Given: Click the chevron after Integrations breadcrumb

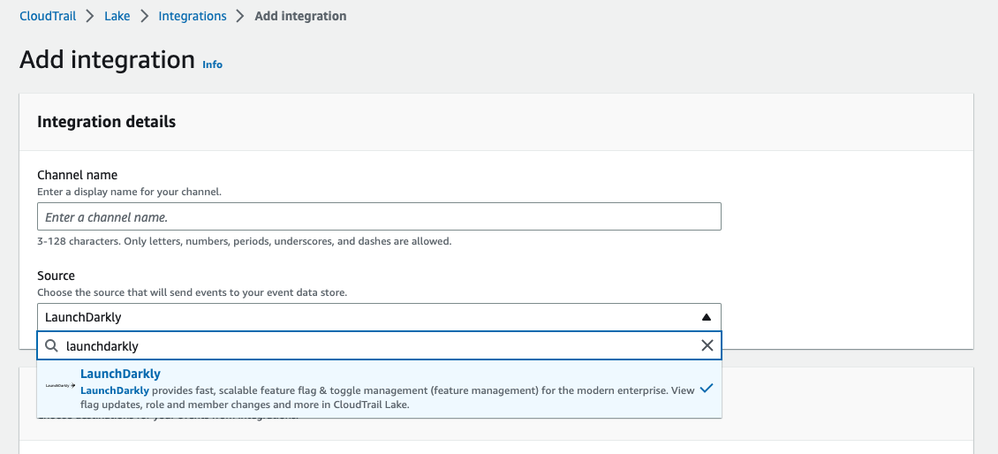Looking at the screenshot, I should click(x=240, y=16).
